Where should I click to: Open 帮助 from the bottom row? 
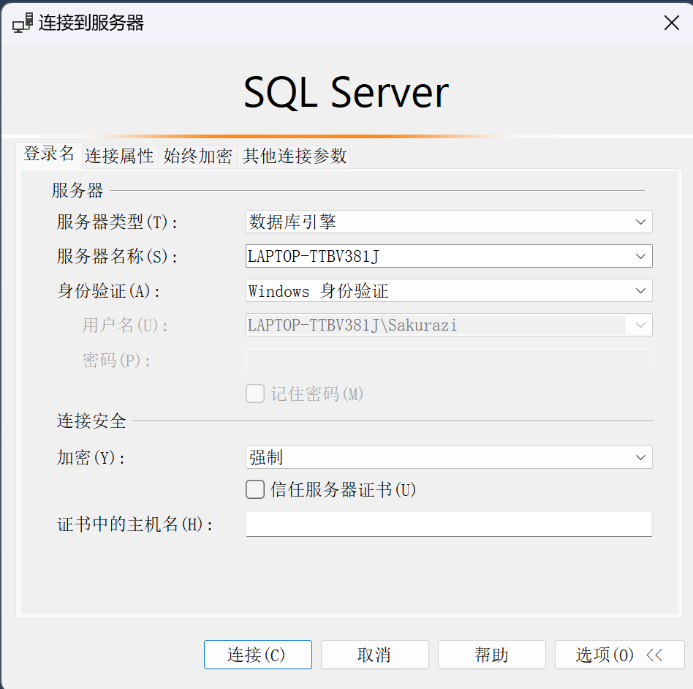point(491,654)
